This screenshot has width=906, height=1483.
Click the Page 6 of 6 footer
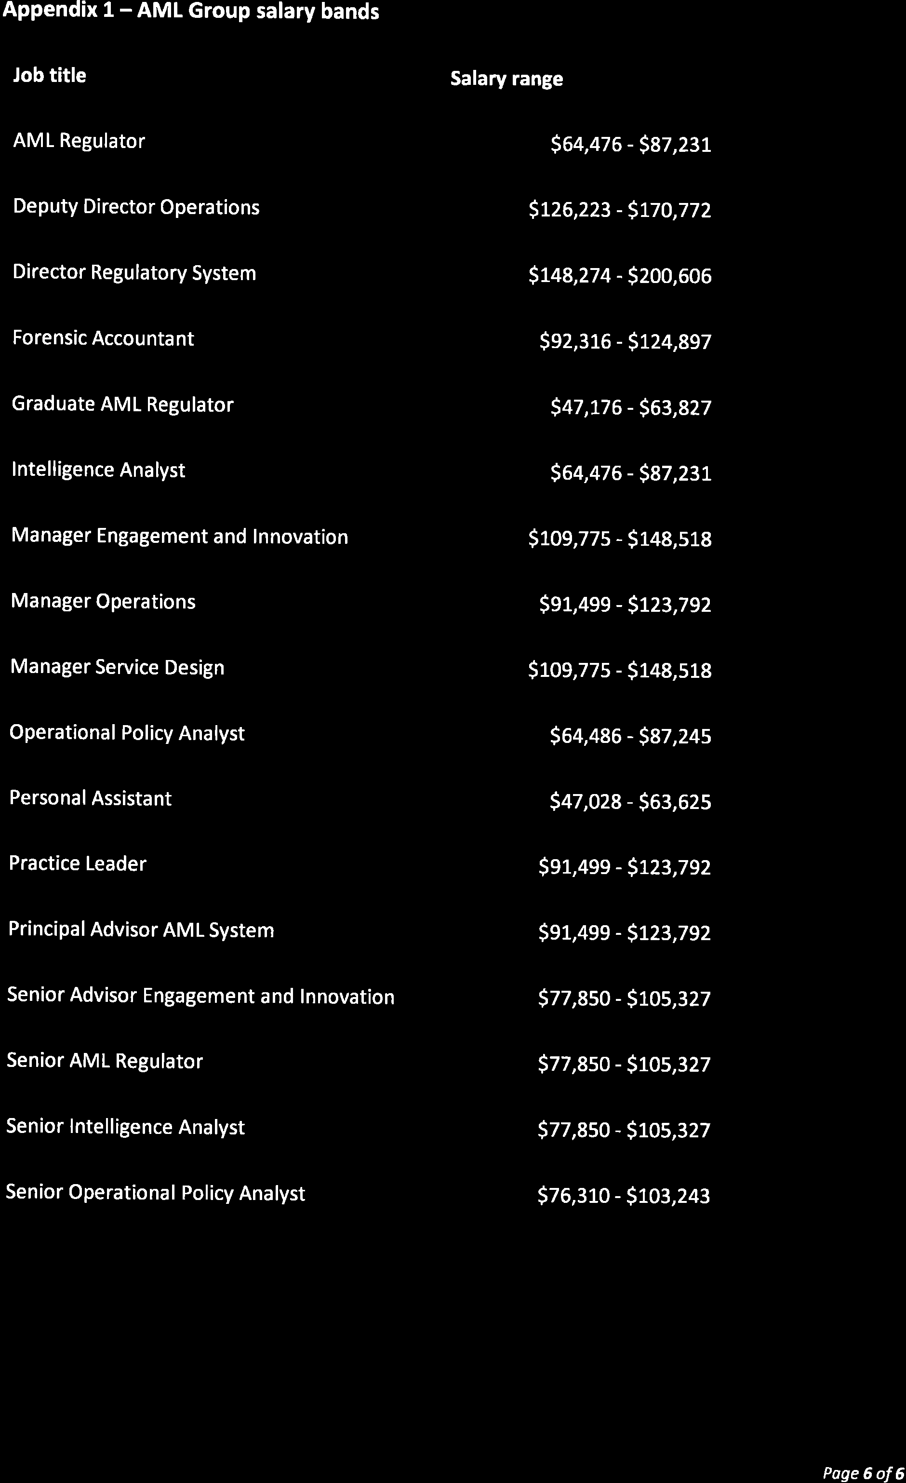pyautogui.click(x=863, y=1473)
